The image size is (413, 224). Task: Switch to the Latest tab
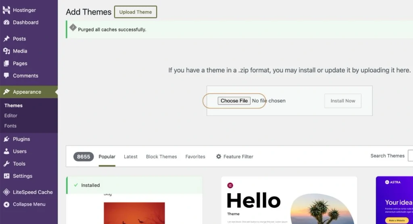click(x=130, y=156)
